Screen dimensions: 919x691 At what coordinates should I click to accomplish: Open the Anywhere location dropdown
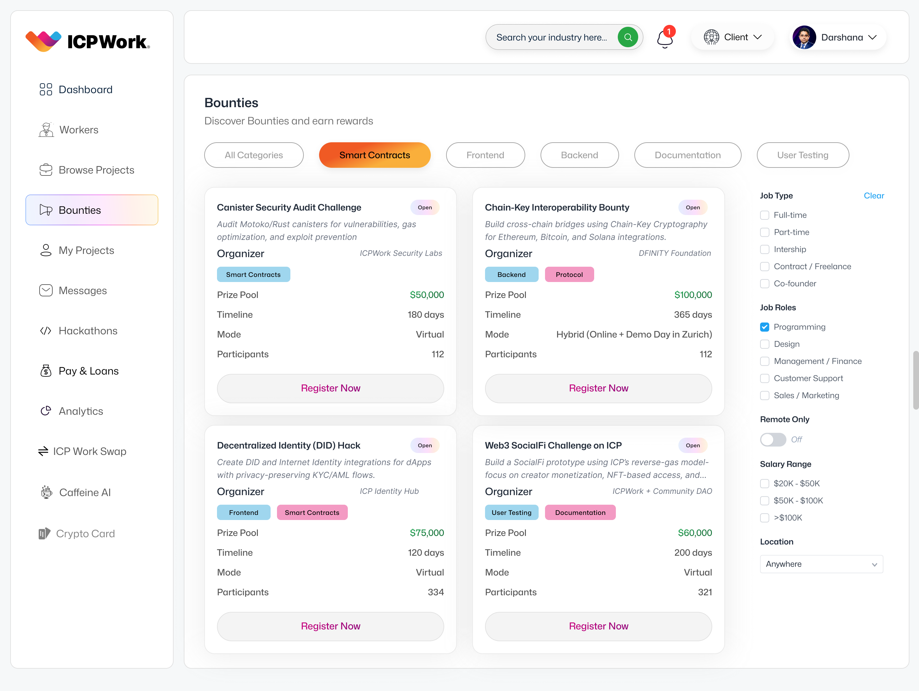pyautogui.click(x=821, y=564)
